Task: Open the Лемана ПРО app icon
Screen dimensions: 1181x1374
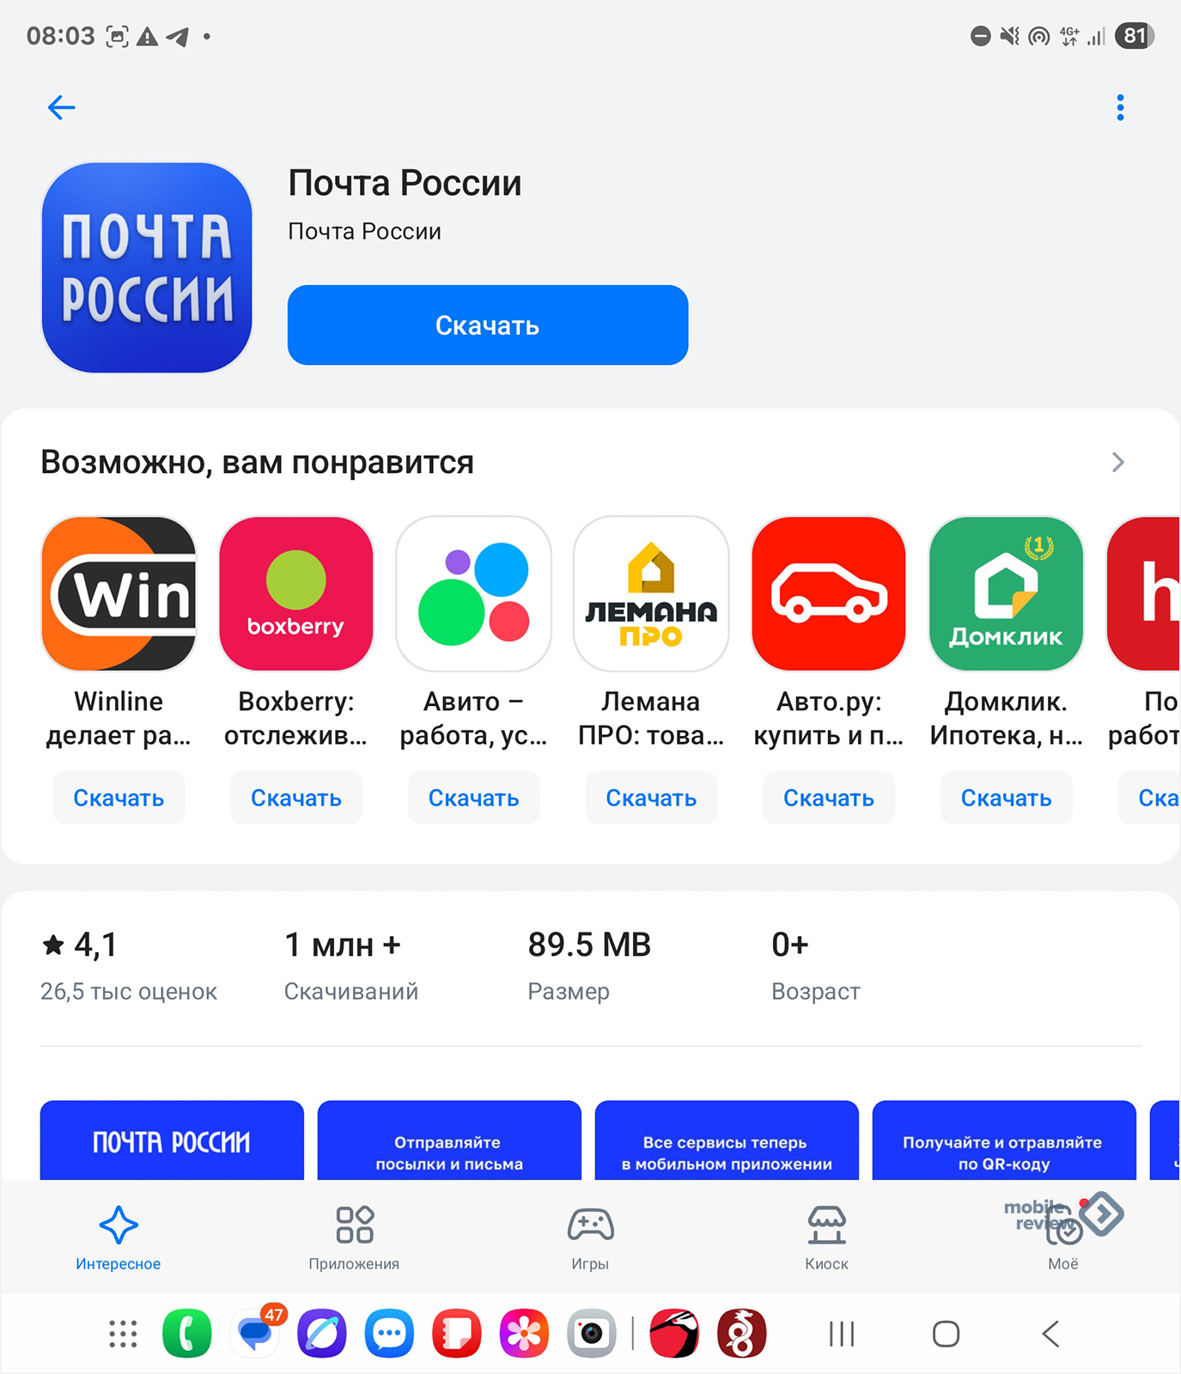Action: tap(651, 593)
